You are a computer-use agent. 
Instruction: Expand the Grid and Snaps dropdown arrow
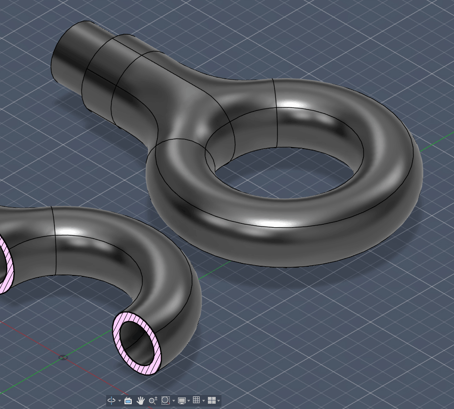(x=204, y=401)
